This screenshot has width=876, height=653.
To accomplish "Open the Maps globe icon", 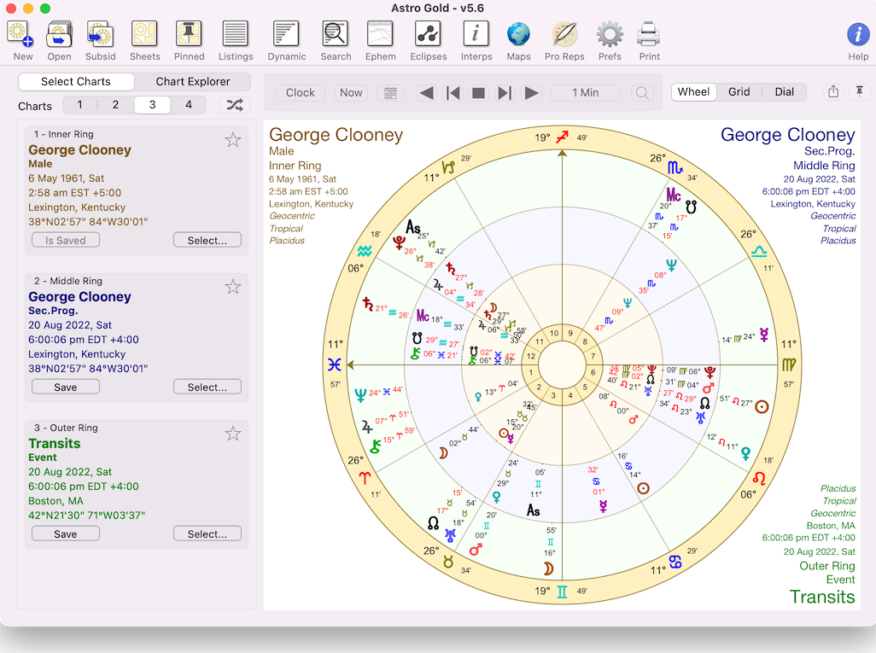I will [x=518, y=35].
